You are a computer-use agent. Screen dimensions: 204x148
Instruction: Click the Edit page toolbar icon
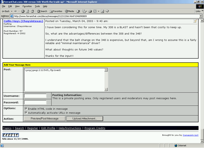pyautogui.click(x=102, y=11)
